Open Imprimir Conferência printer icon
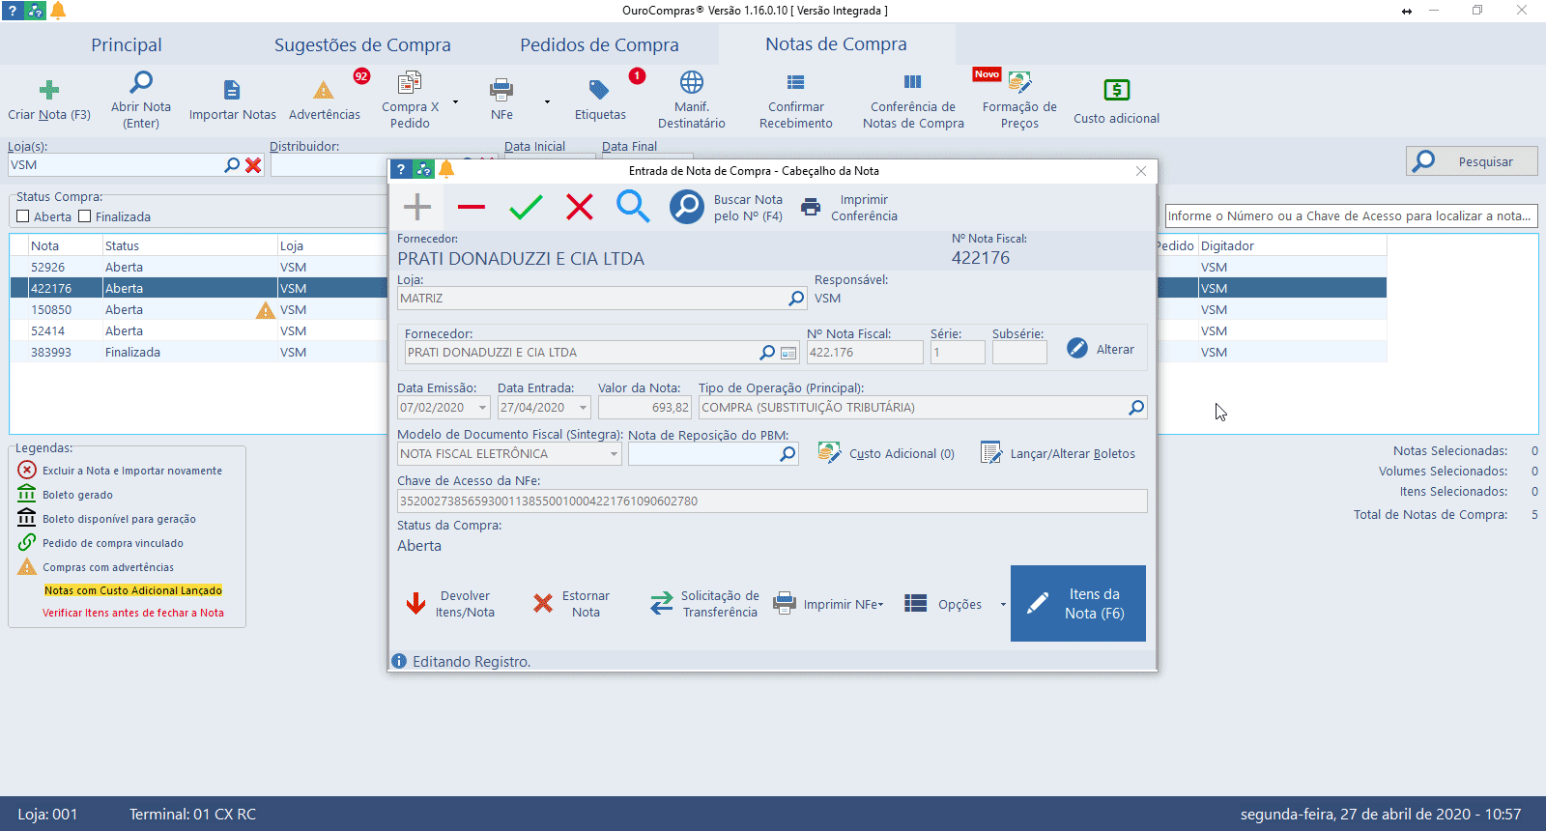The height and width of the screenshot is (831, 1546). pyautogui.click(x=812, y=207)
